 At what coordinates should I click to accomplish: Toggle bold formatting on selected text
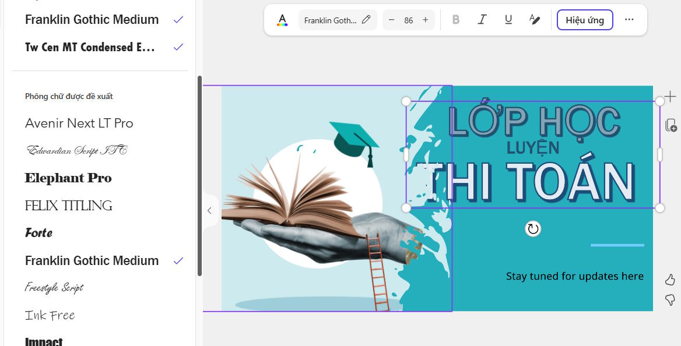[455, 19]
